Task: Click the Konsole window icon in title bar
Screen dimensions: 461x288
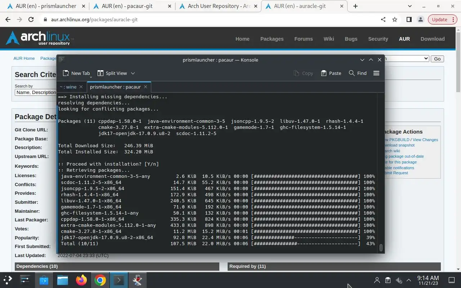Action: pyautogui.click(x=62, y=60)
